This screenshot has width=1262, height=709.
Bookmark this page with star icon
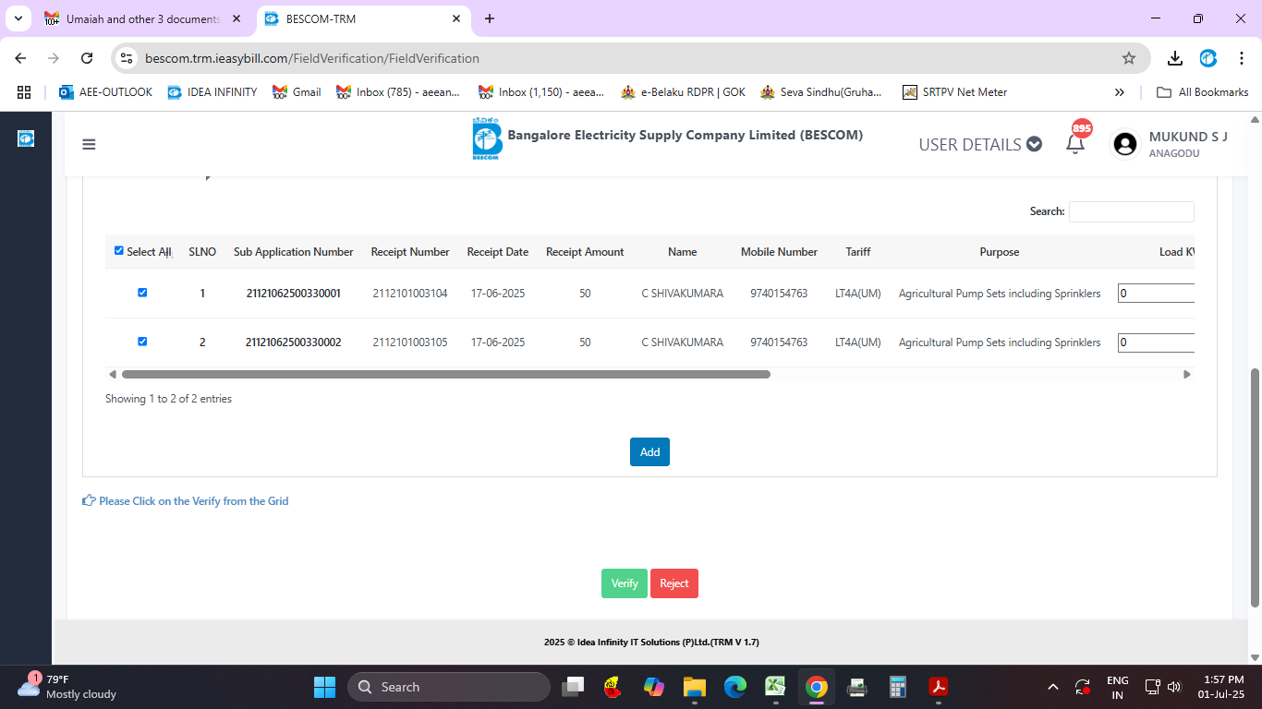click(1129, 58)
